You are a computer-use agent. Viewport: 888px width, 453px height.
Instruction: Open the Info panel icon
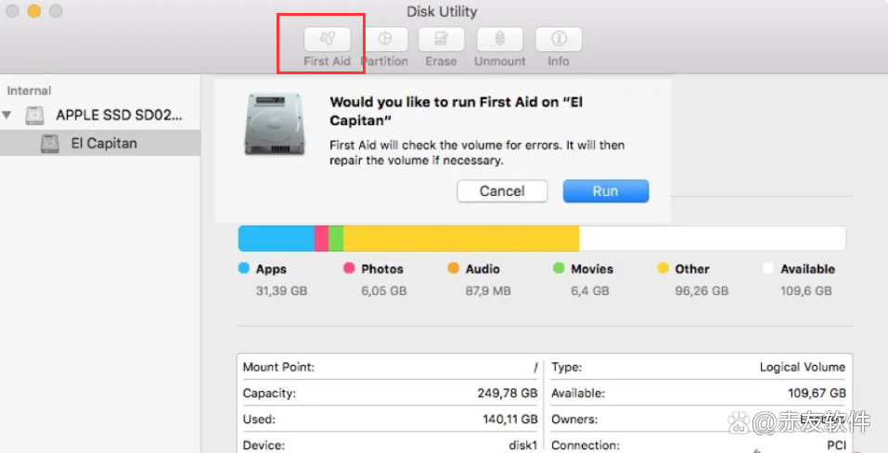(559, 39)
